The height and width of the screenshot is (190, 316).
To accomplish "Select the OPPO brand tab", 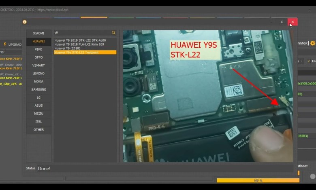I will (x=38, y=57).
